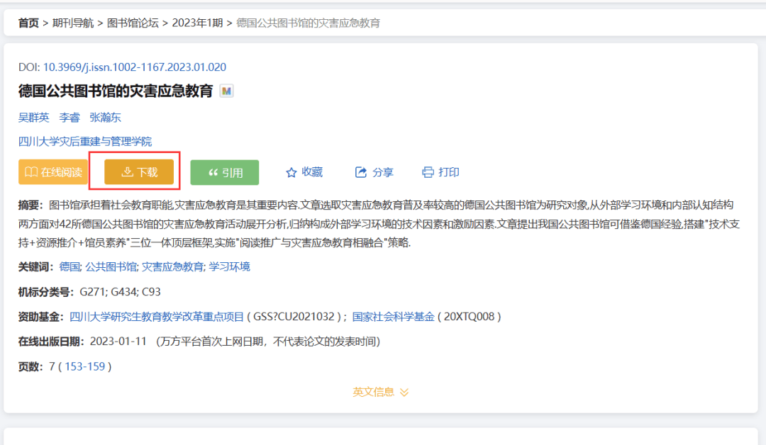The height and width of the screenshot is (445, 766).
Task: Click author name 张瀚东
Action: (x=104, y=117)
